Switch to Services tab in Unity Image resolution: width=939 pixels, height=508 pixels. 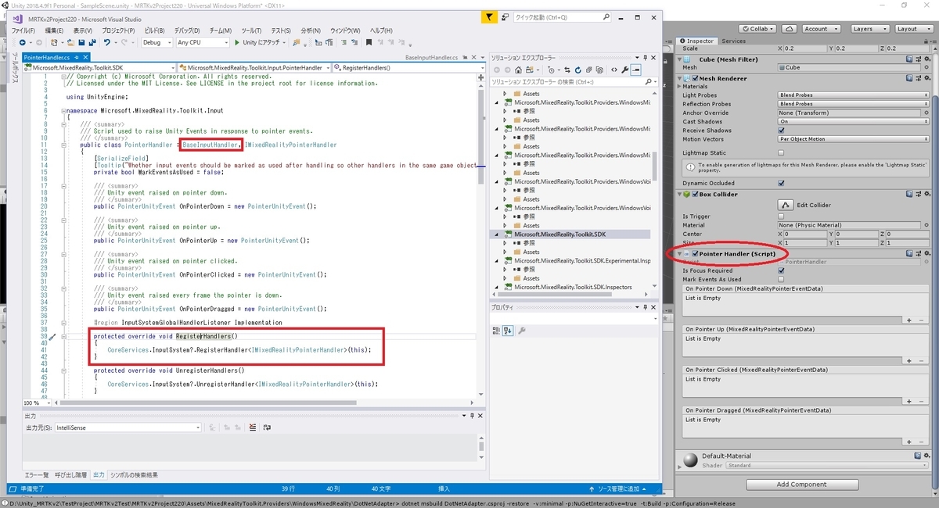pos(733,41)
